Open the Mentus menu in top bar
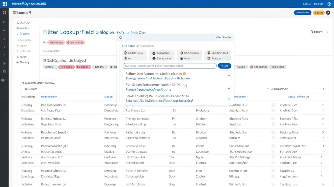This screenshot has height=187, width=334. click(x=318, y=4)
